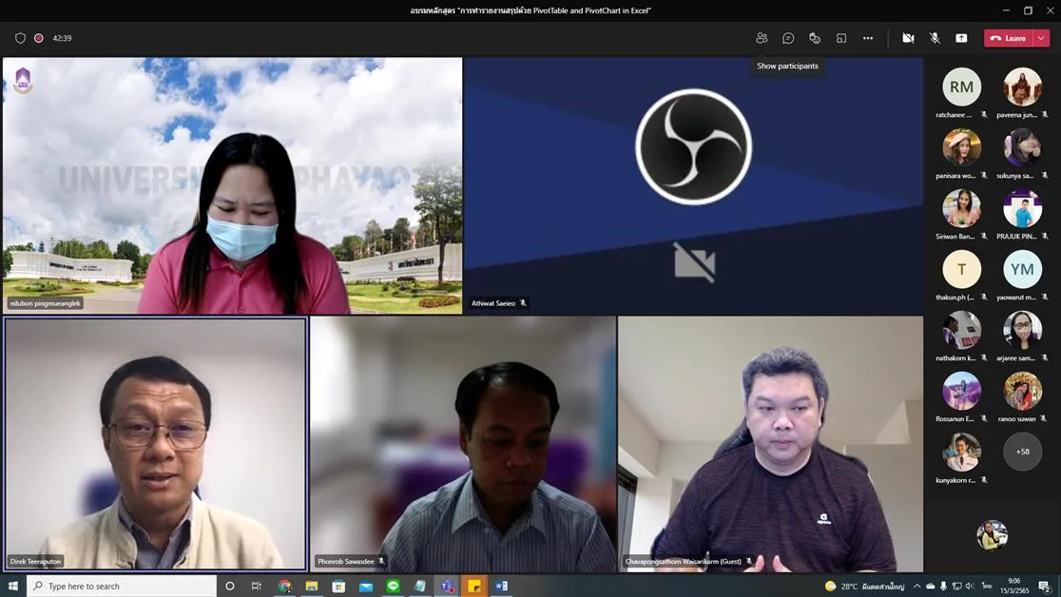Select Athiwat Saeieo video tile
Image resolution: width=1061 pixels, height=597 pixels.
coord(694,185)
